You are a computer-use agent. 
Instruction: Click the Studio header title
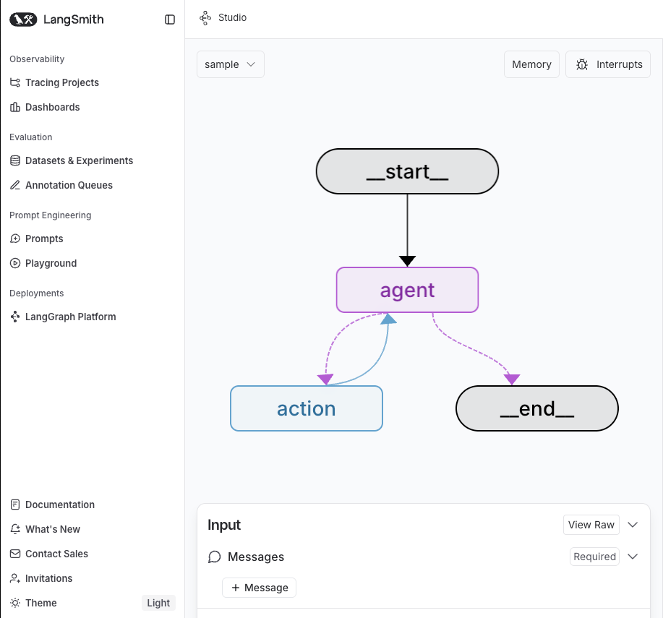(232, 18)
